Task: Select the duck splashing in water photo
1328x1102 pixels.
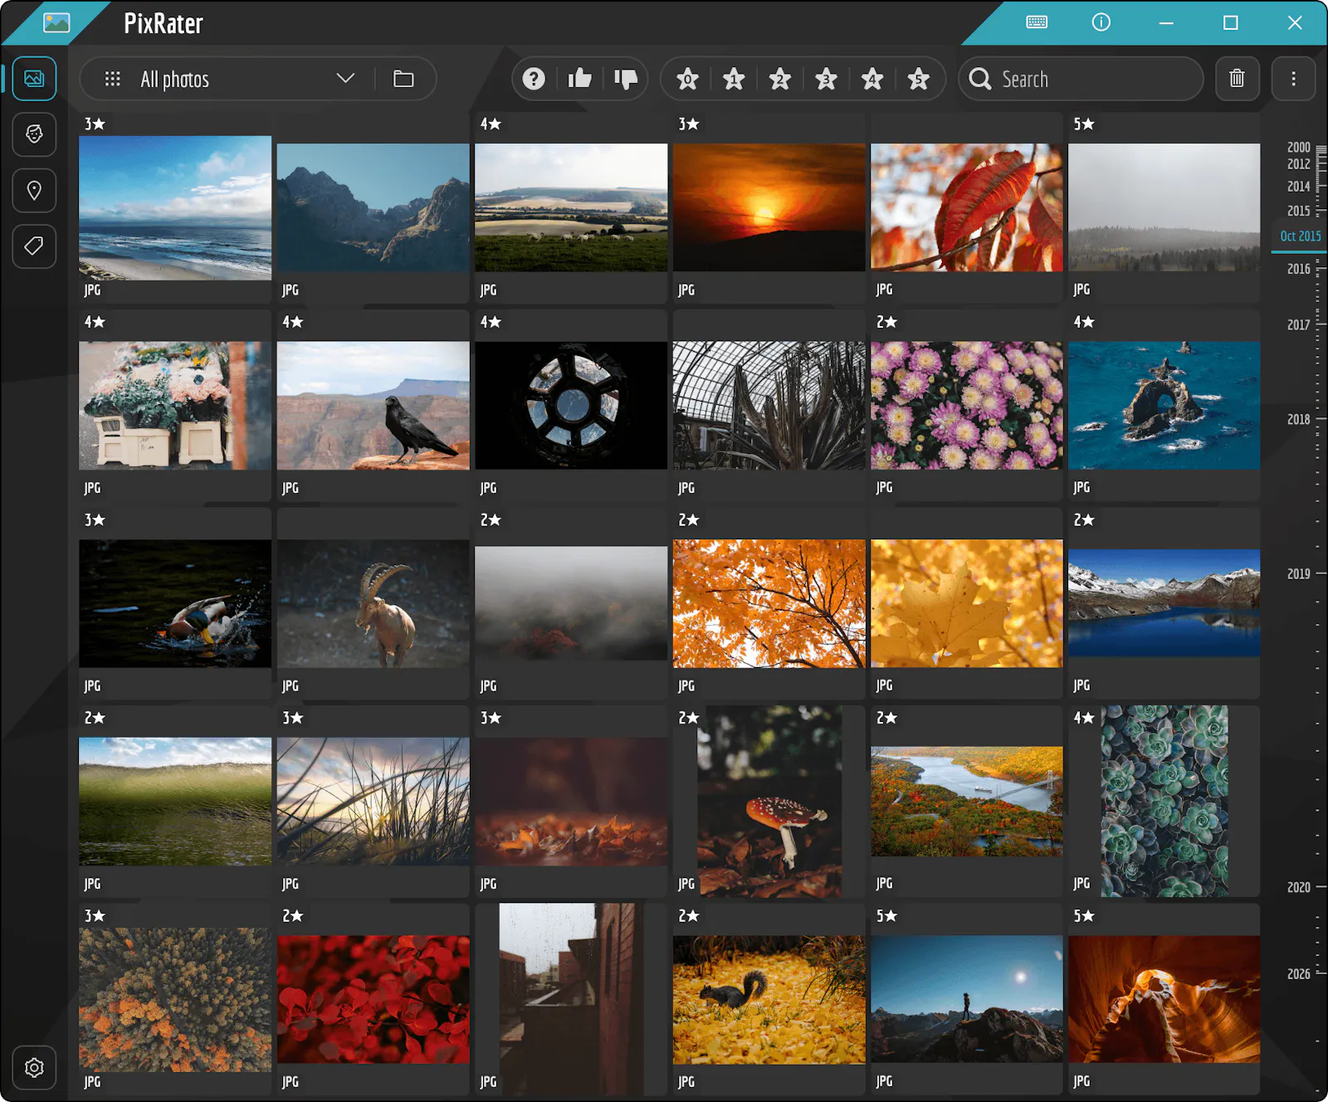Action: point(175,604)
